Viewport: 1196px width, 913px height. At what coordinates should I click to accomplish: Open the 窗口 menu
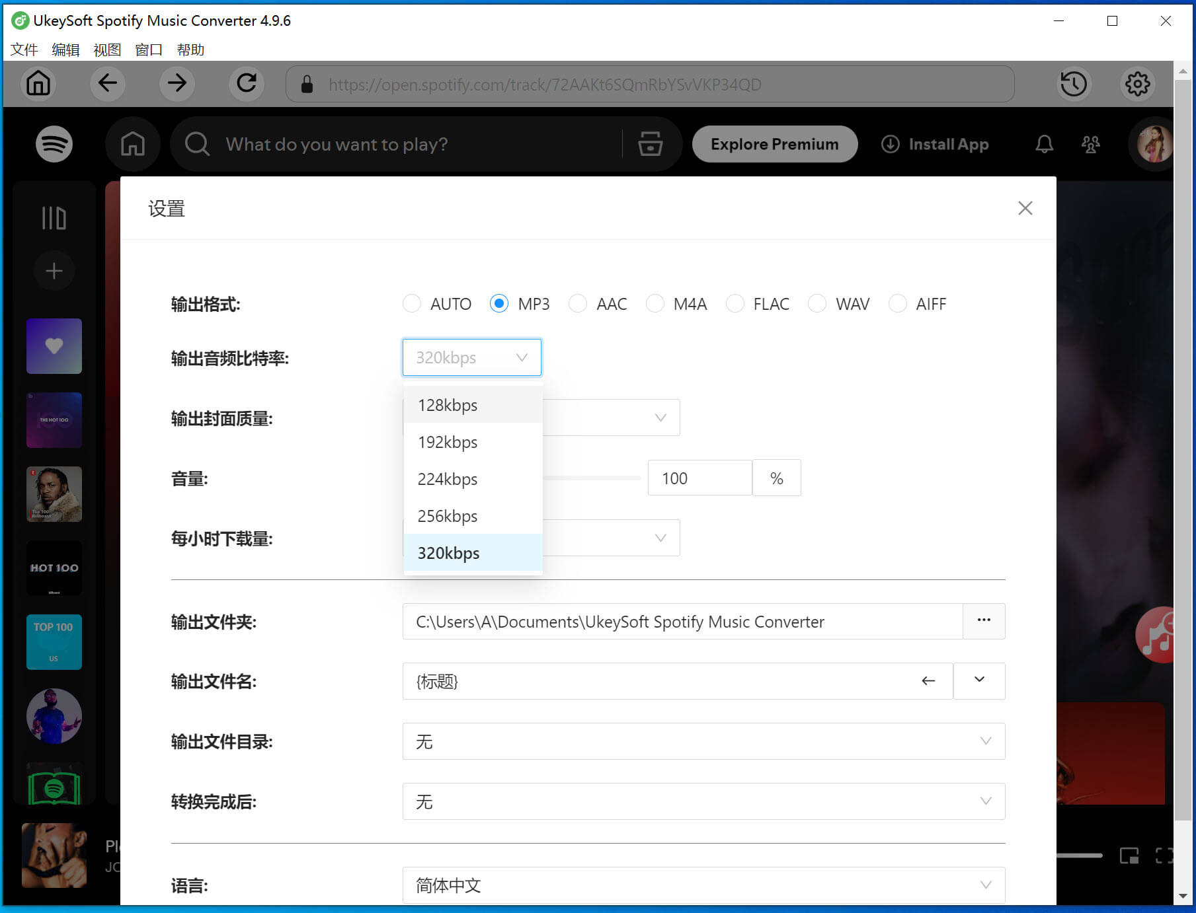tap(149, 50)
